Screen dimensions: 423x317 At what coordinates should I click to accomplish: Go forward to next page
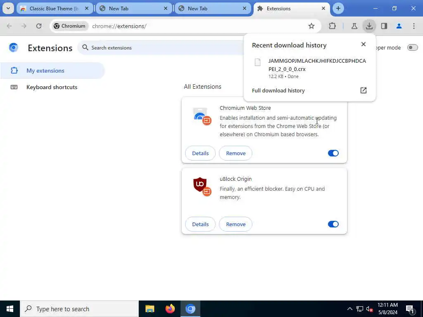(x=24, y=26)
